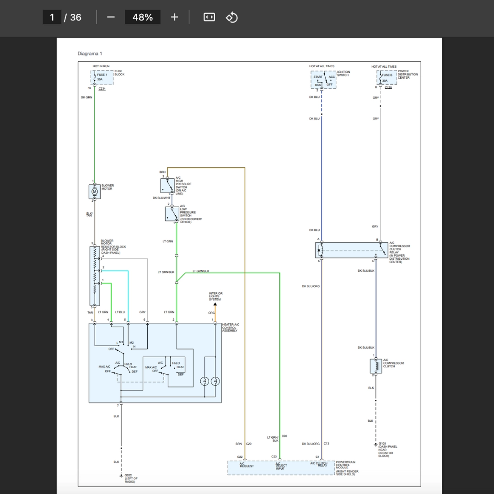This screenshot has width=494, height=494.
Task: Click the 'BRN C20' wire label
Action: pyautogui.click(x=243, y=444)
